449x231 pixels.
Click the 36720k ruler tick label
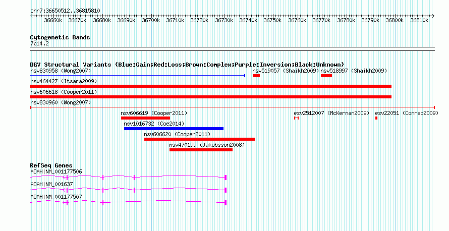tap(200, 20)
